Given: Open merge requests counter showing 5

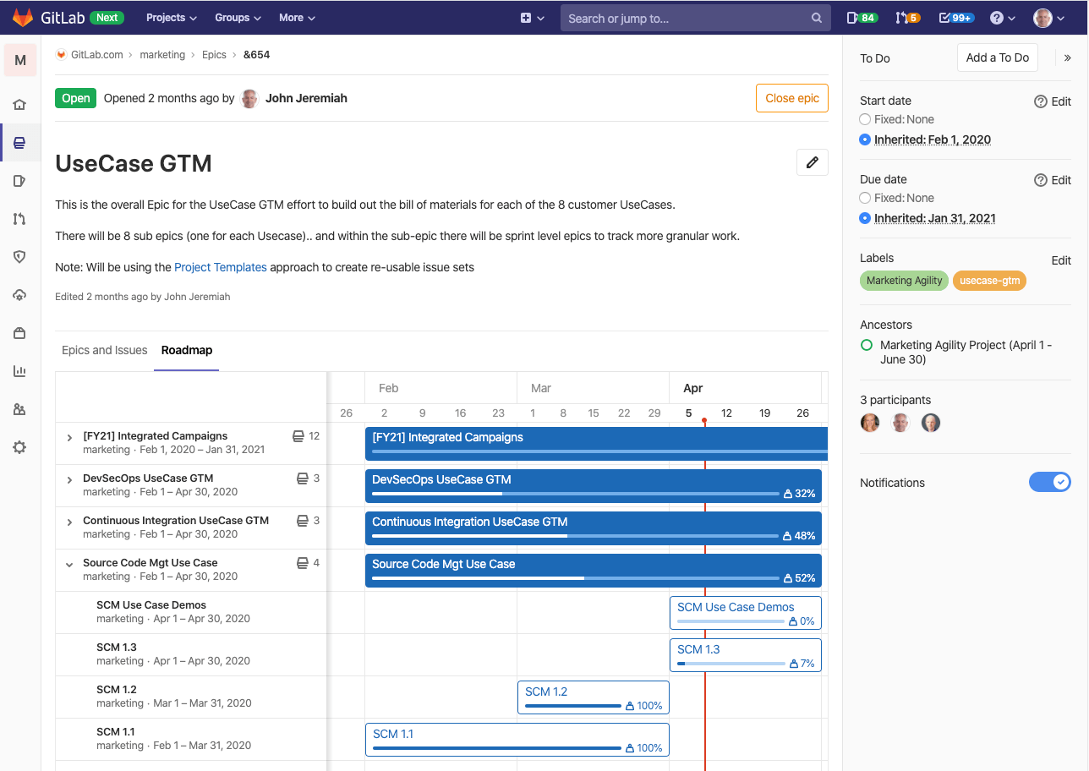Looking at the screenshot, I should coord(907,18).
